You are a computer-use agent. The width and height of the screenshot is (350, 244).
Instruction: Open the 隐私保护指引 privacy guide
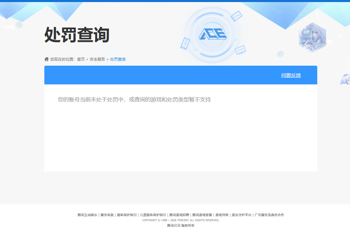127,215
